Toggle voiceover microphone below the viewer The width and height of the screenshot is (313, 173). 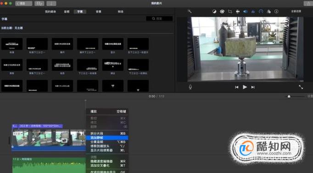tap(190, 87)
